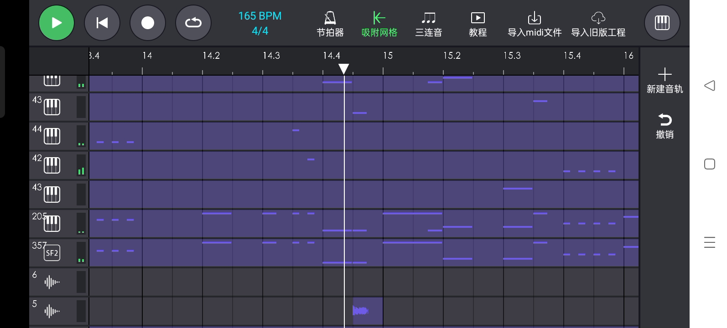Select piano track 205 instrument icon
This screenshot has width=727, height=328.
[x=52, y=224]
